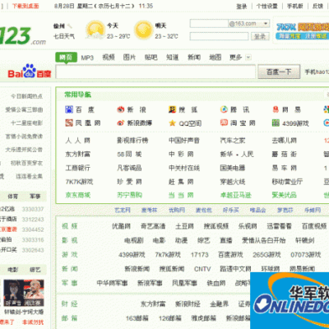Open the Baidu paw-logo site icon

[x=69, y=109]
